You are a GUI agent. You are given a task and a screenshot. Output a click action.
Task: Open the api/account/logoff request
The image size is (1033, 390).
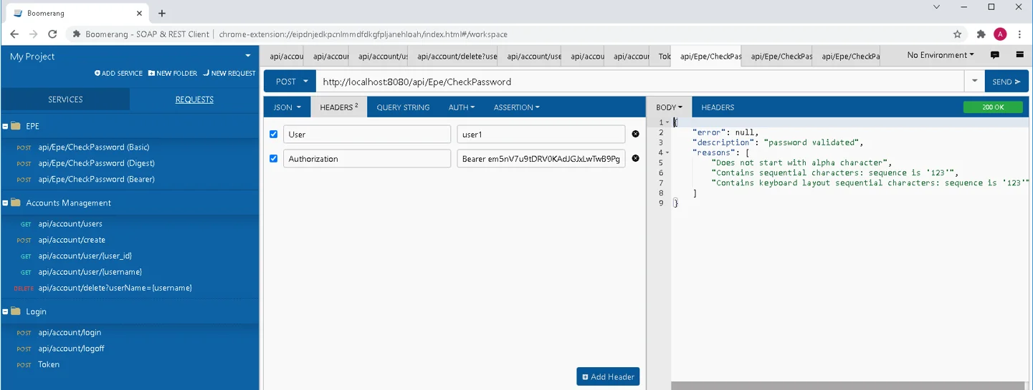click(x=71, y=348)
